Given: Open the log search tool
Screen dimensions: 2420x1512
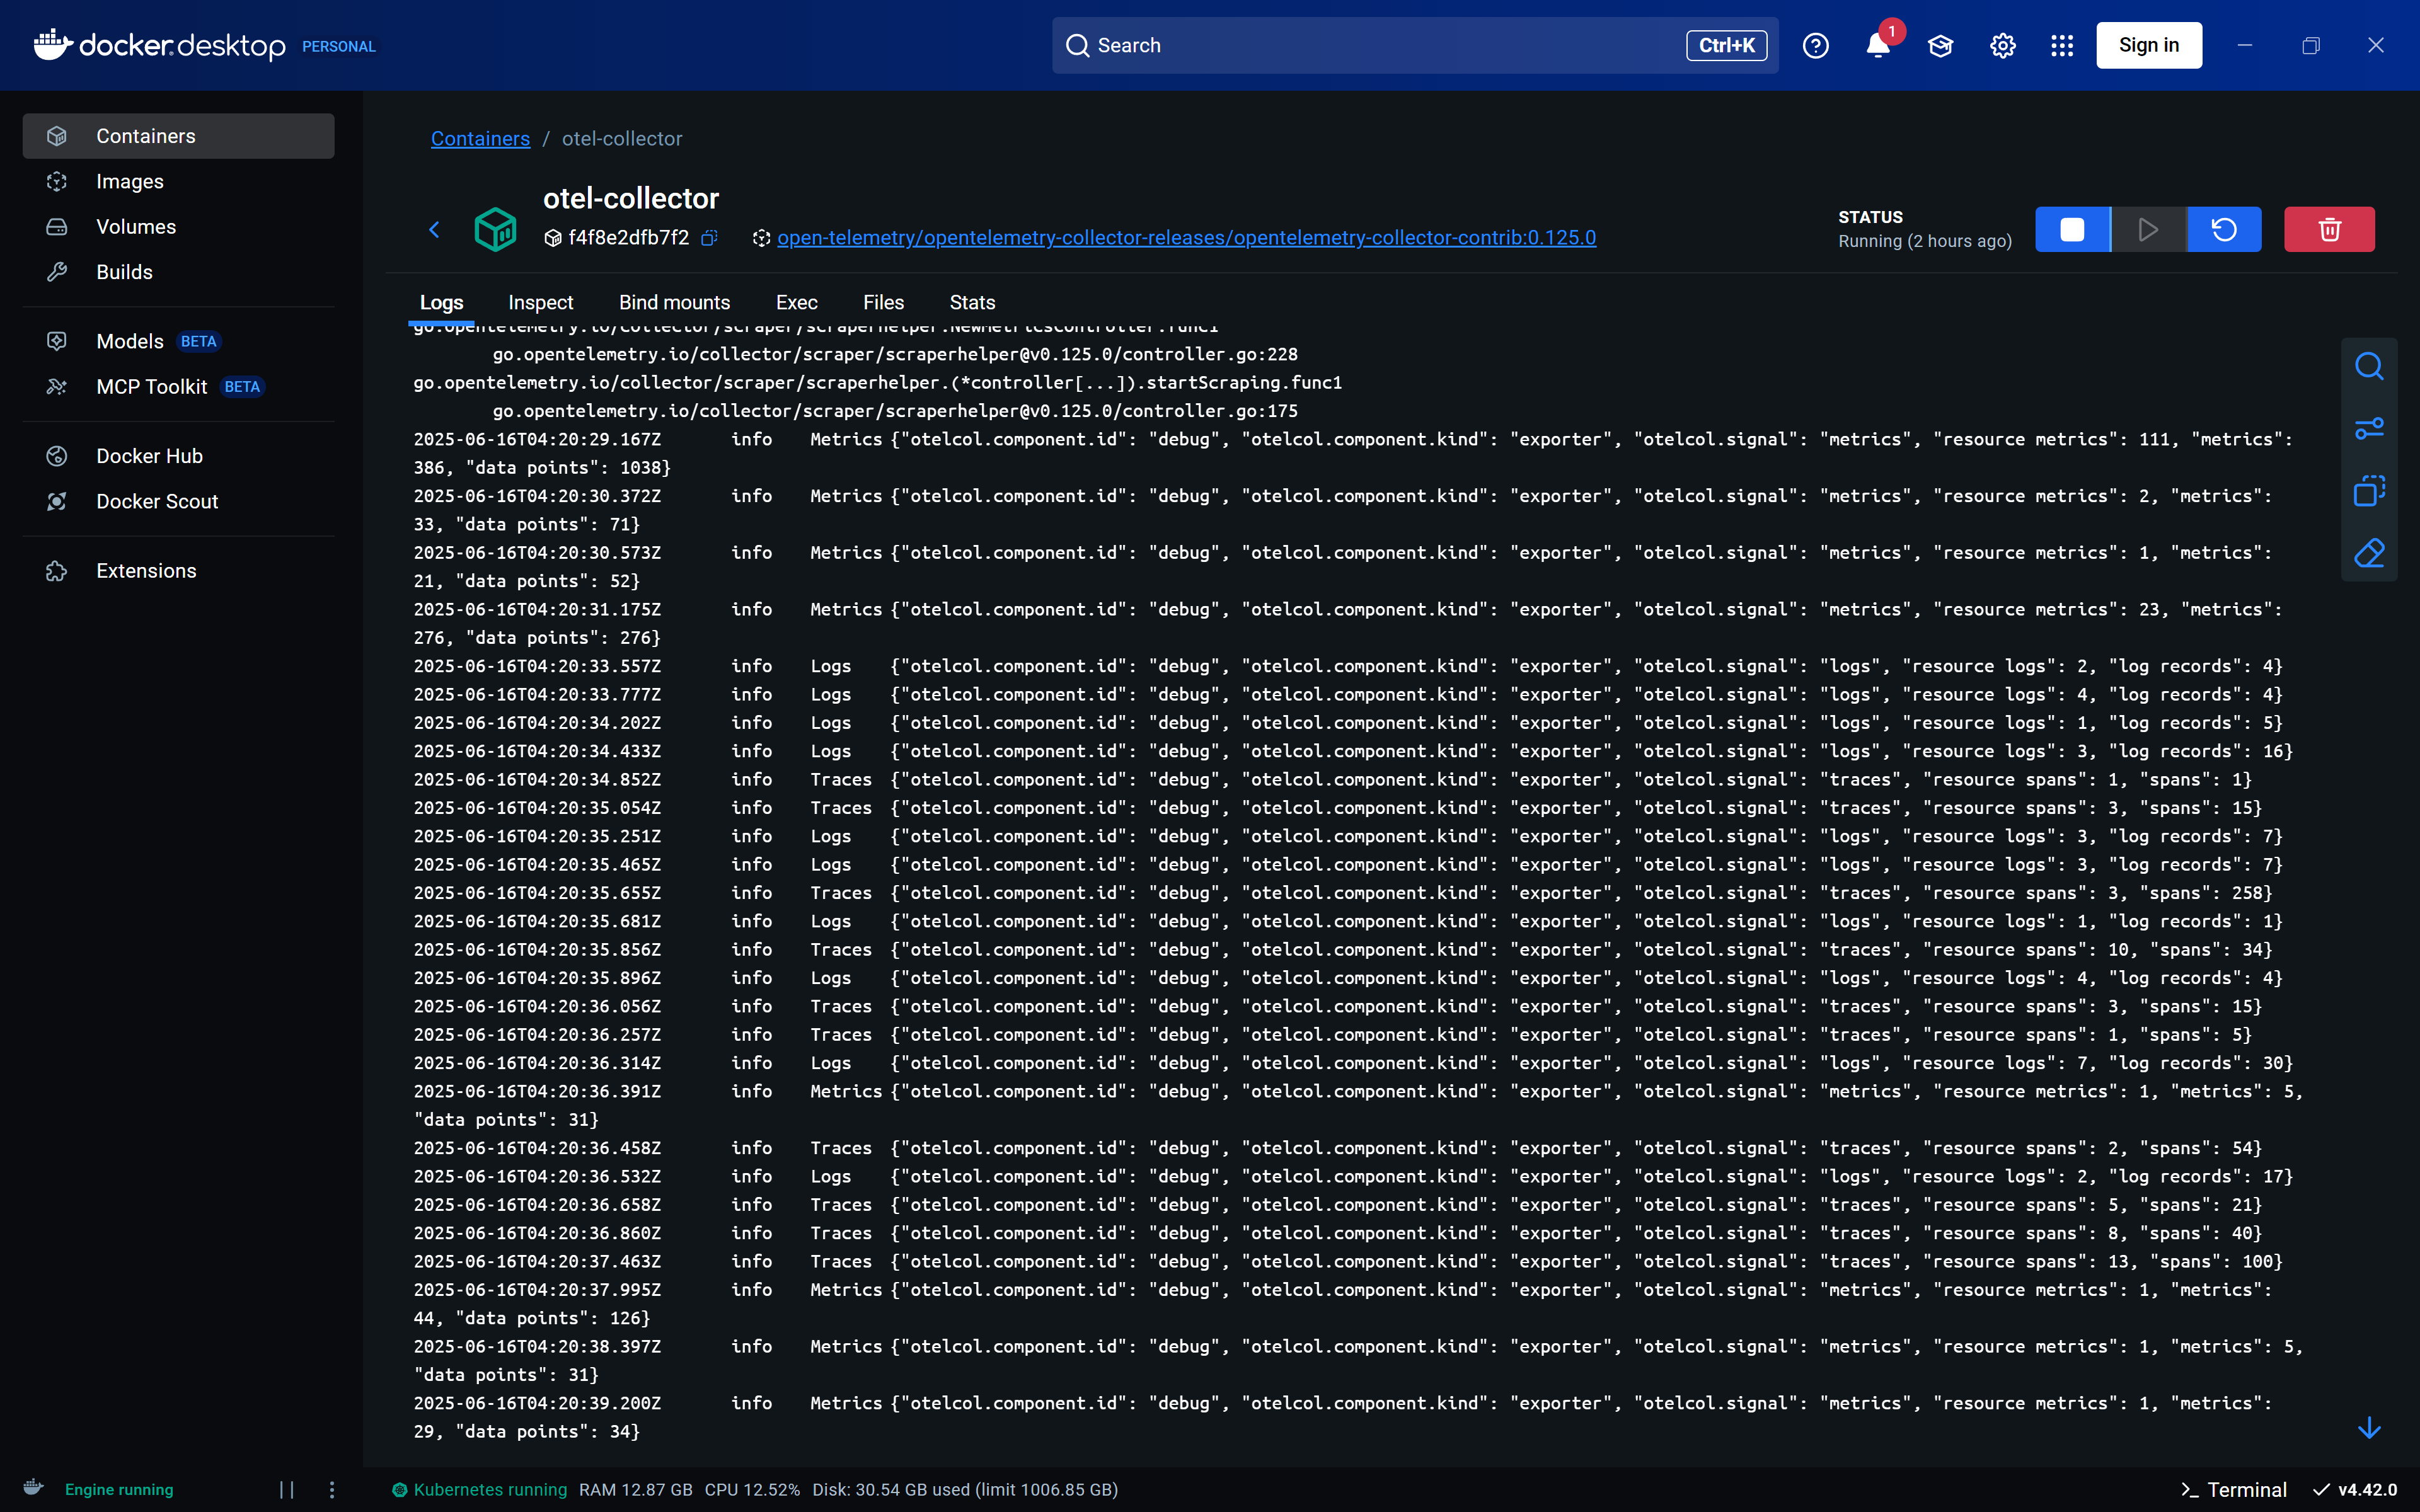Looking at the screenshot, I should 2369,366.
